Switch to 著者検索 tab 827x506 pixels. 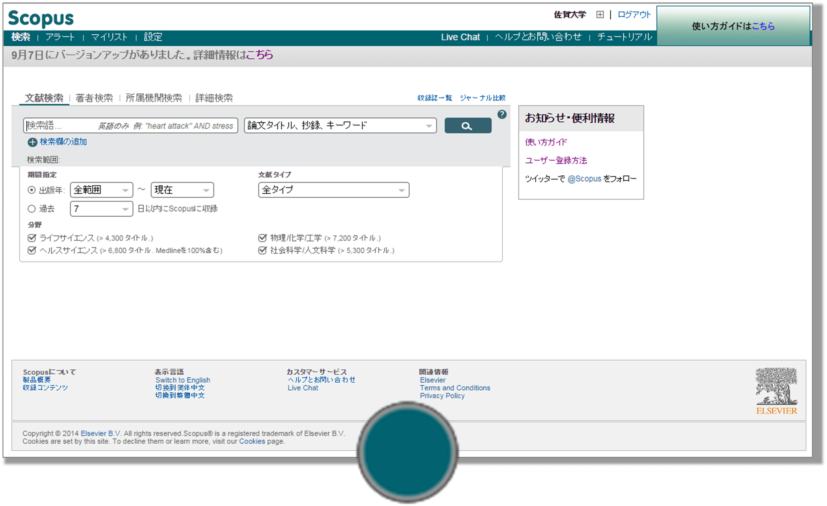(x=94, y=98)
